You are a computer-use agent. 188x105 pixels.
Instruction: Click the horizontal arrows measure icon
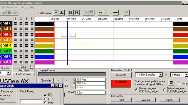[100, 12]
